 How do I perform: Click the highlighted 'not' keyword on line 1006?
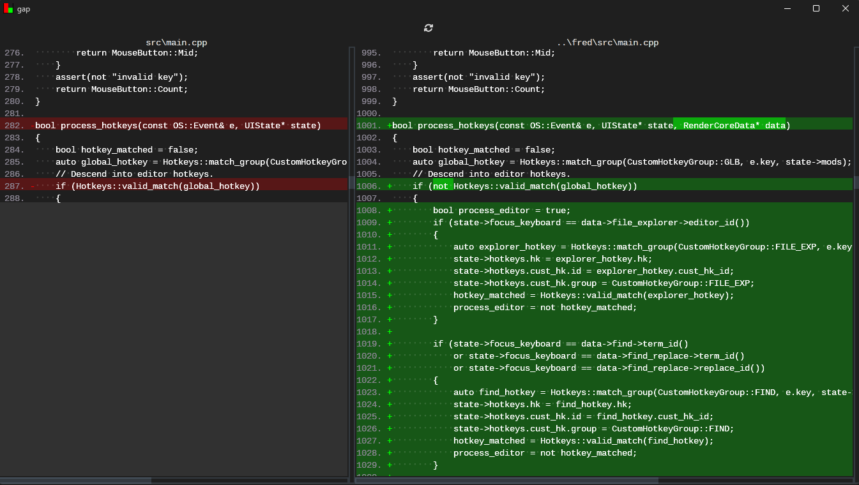pyautogui.click(x=441, y=186)
